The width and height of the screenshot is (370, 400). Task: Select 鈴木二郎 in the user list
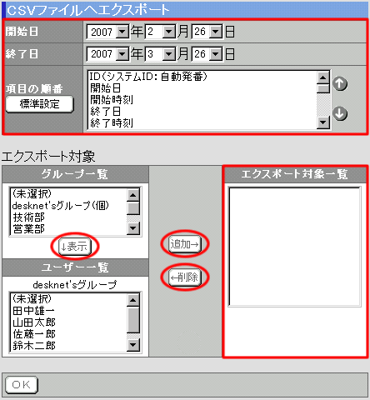click(x=34, y=346)
